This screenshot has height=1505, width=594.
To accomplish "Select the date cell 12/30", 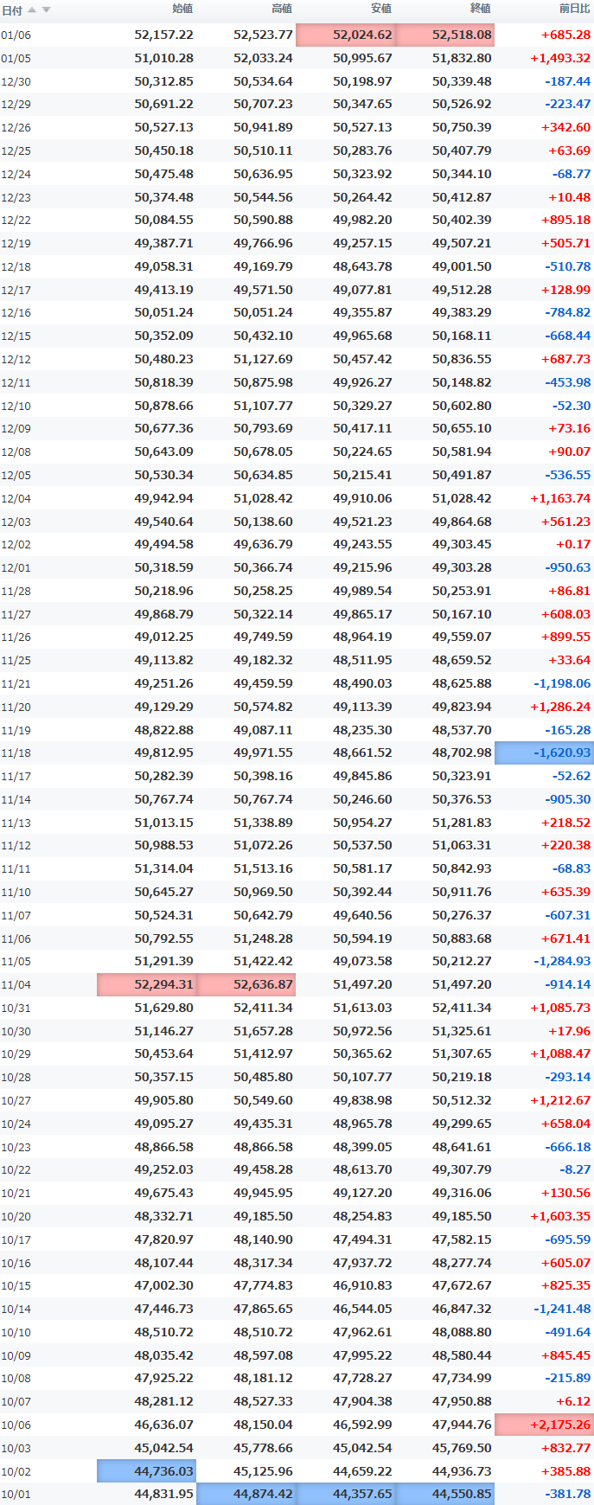I will 16,82.
